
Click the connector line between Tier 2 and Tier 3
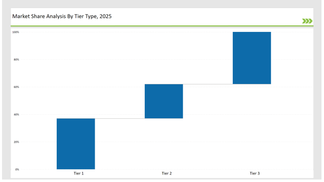click(208, 84)
